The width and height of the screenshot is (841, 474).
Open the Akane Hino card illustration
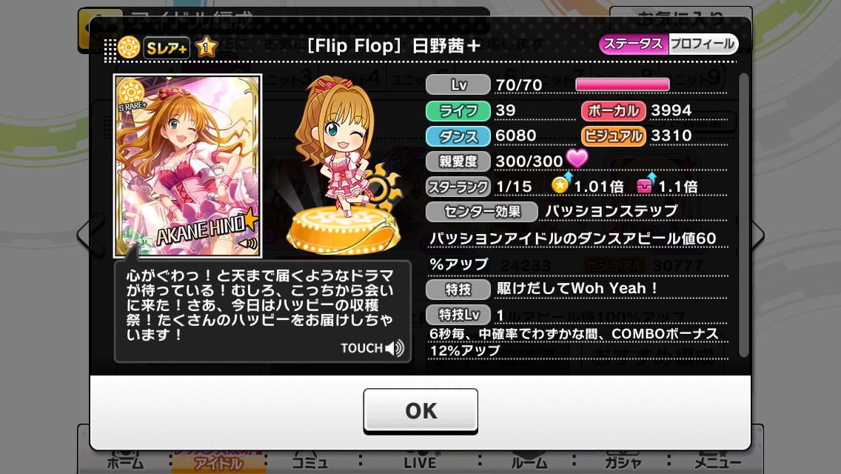(188, 165)
